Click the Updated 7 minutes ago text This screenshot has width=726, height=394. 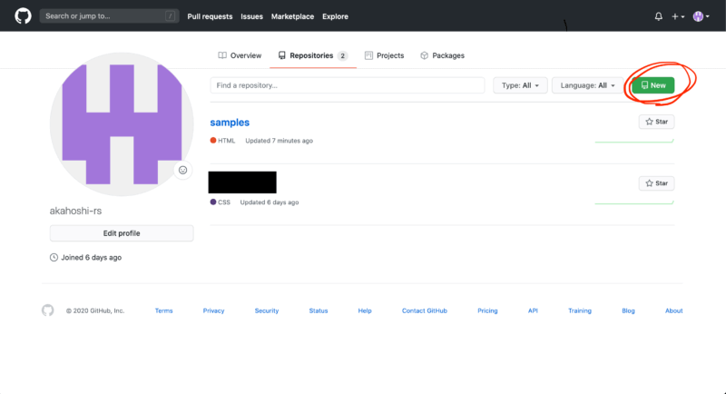[280, 141]
